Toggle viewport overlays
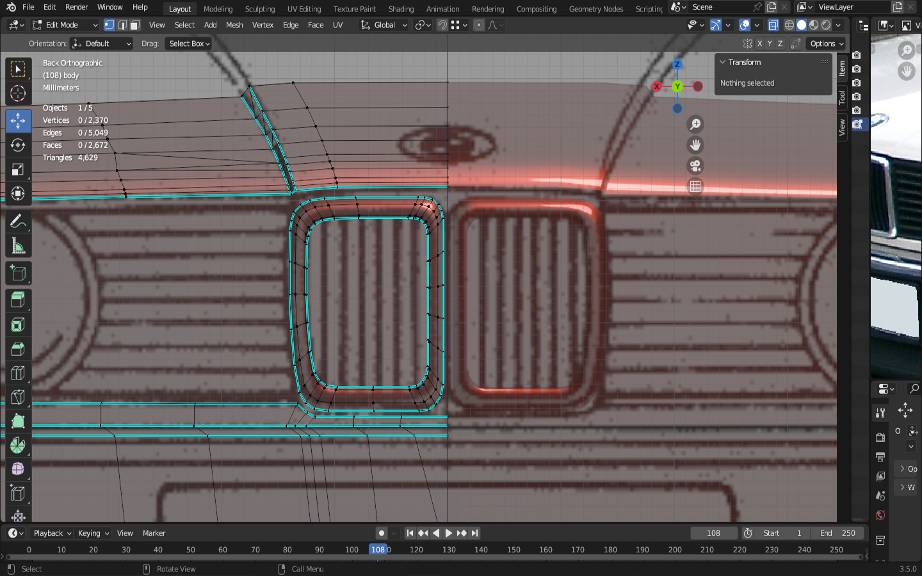 tap(745, 25)
